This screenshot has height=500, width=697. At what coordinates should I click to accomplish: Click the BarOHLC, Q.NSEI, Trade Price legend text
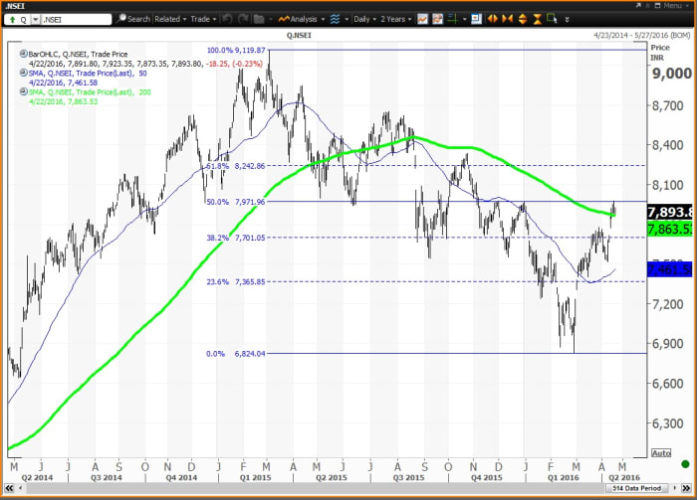(x=78, y=54)
